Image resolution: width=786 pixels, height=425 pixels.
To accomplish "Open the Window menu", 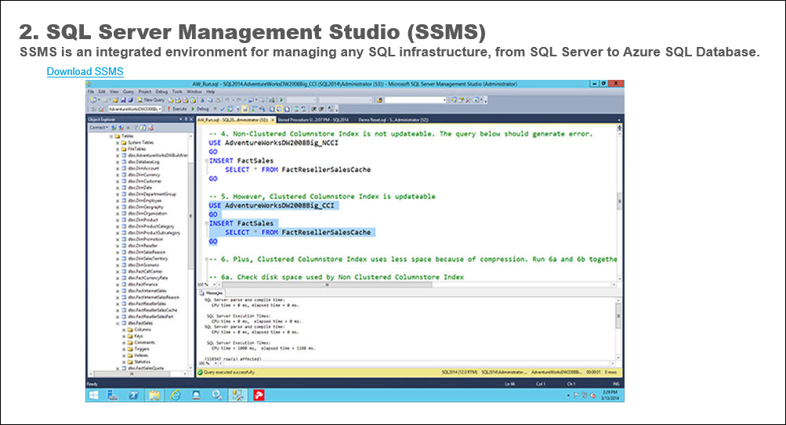I will click(194, 92).
